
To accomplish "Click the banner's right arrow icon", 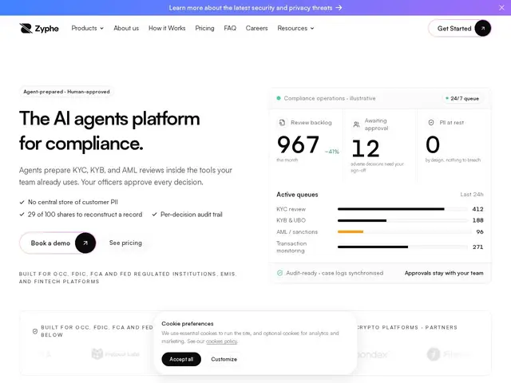I will (339, 7).
